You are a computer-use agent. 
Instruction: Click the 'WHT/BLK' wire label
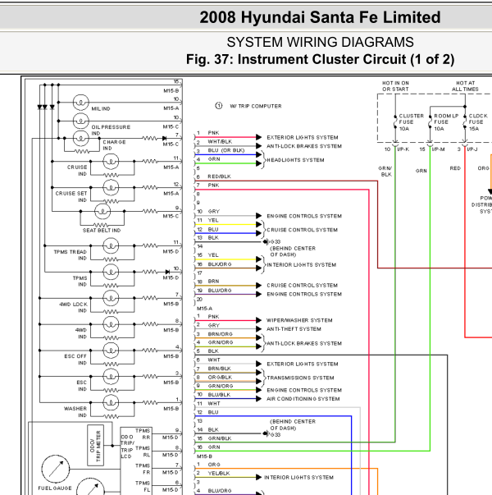[220, 141]
